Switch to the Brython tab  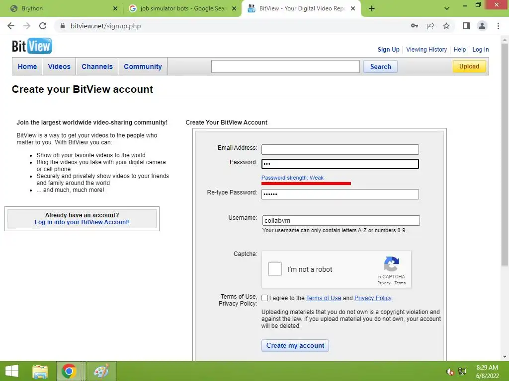click(62, 8)
